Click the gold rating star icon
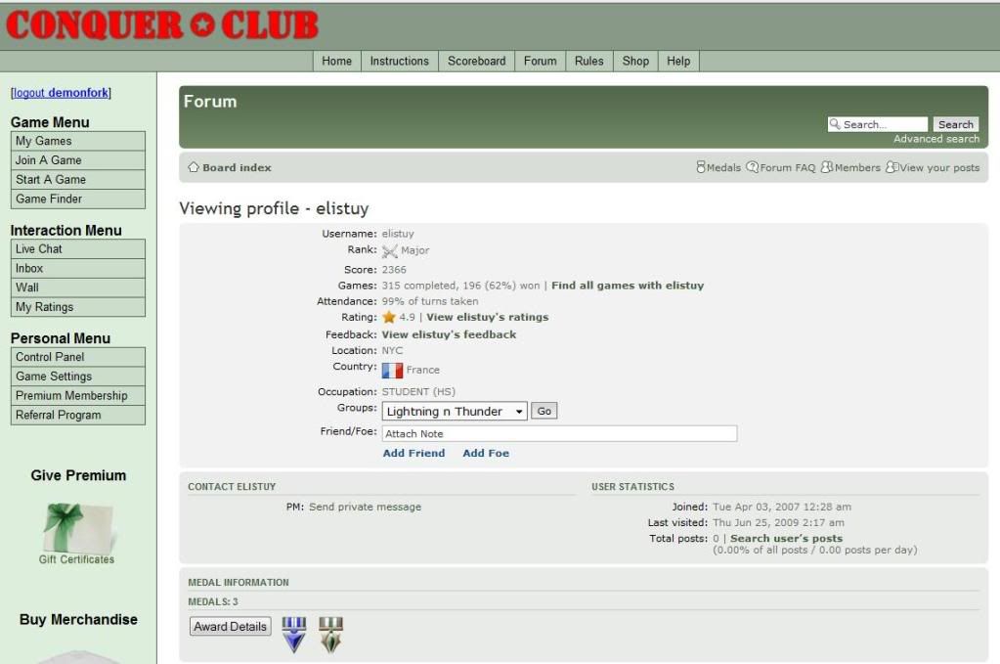Screen dimensions: 1000x664 389,317
